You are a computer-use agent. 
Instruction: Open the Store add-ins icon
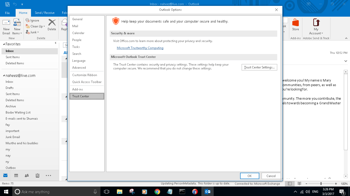(x=295, y=25)
